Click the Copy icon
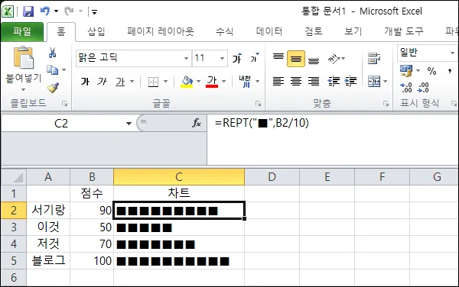The image size is (459, 287). [x=52, y=69]
